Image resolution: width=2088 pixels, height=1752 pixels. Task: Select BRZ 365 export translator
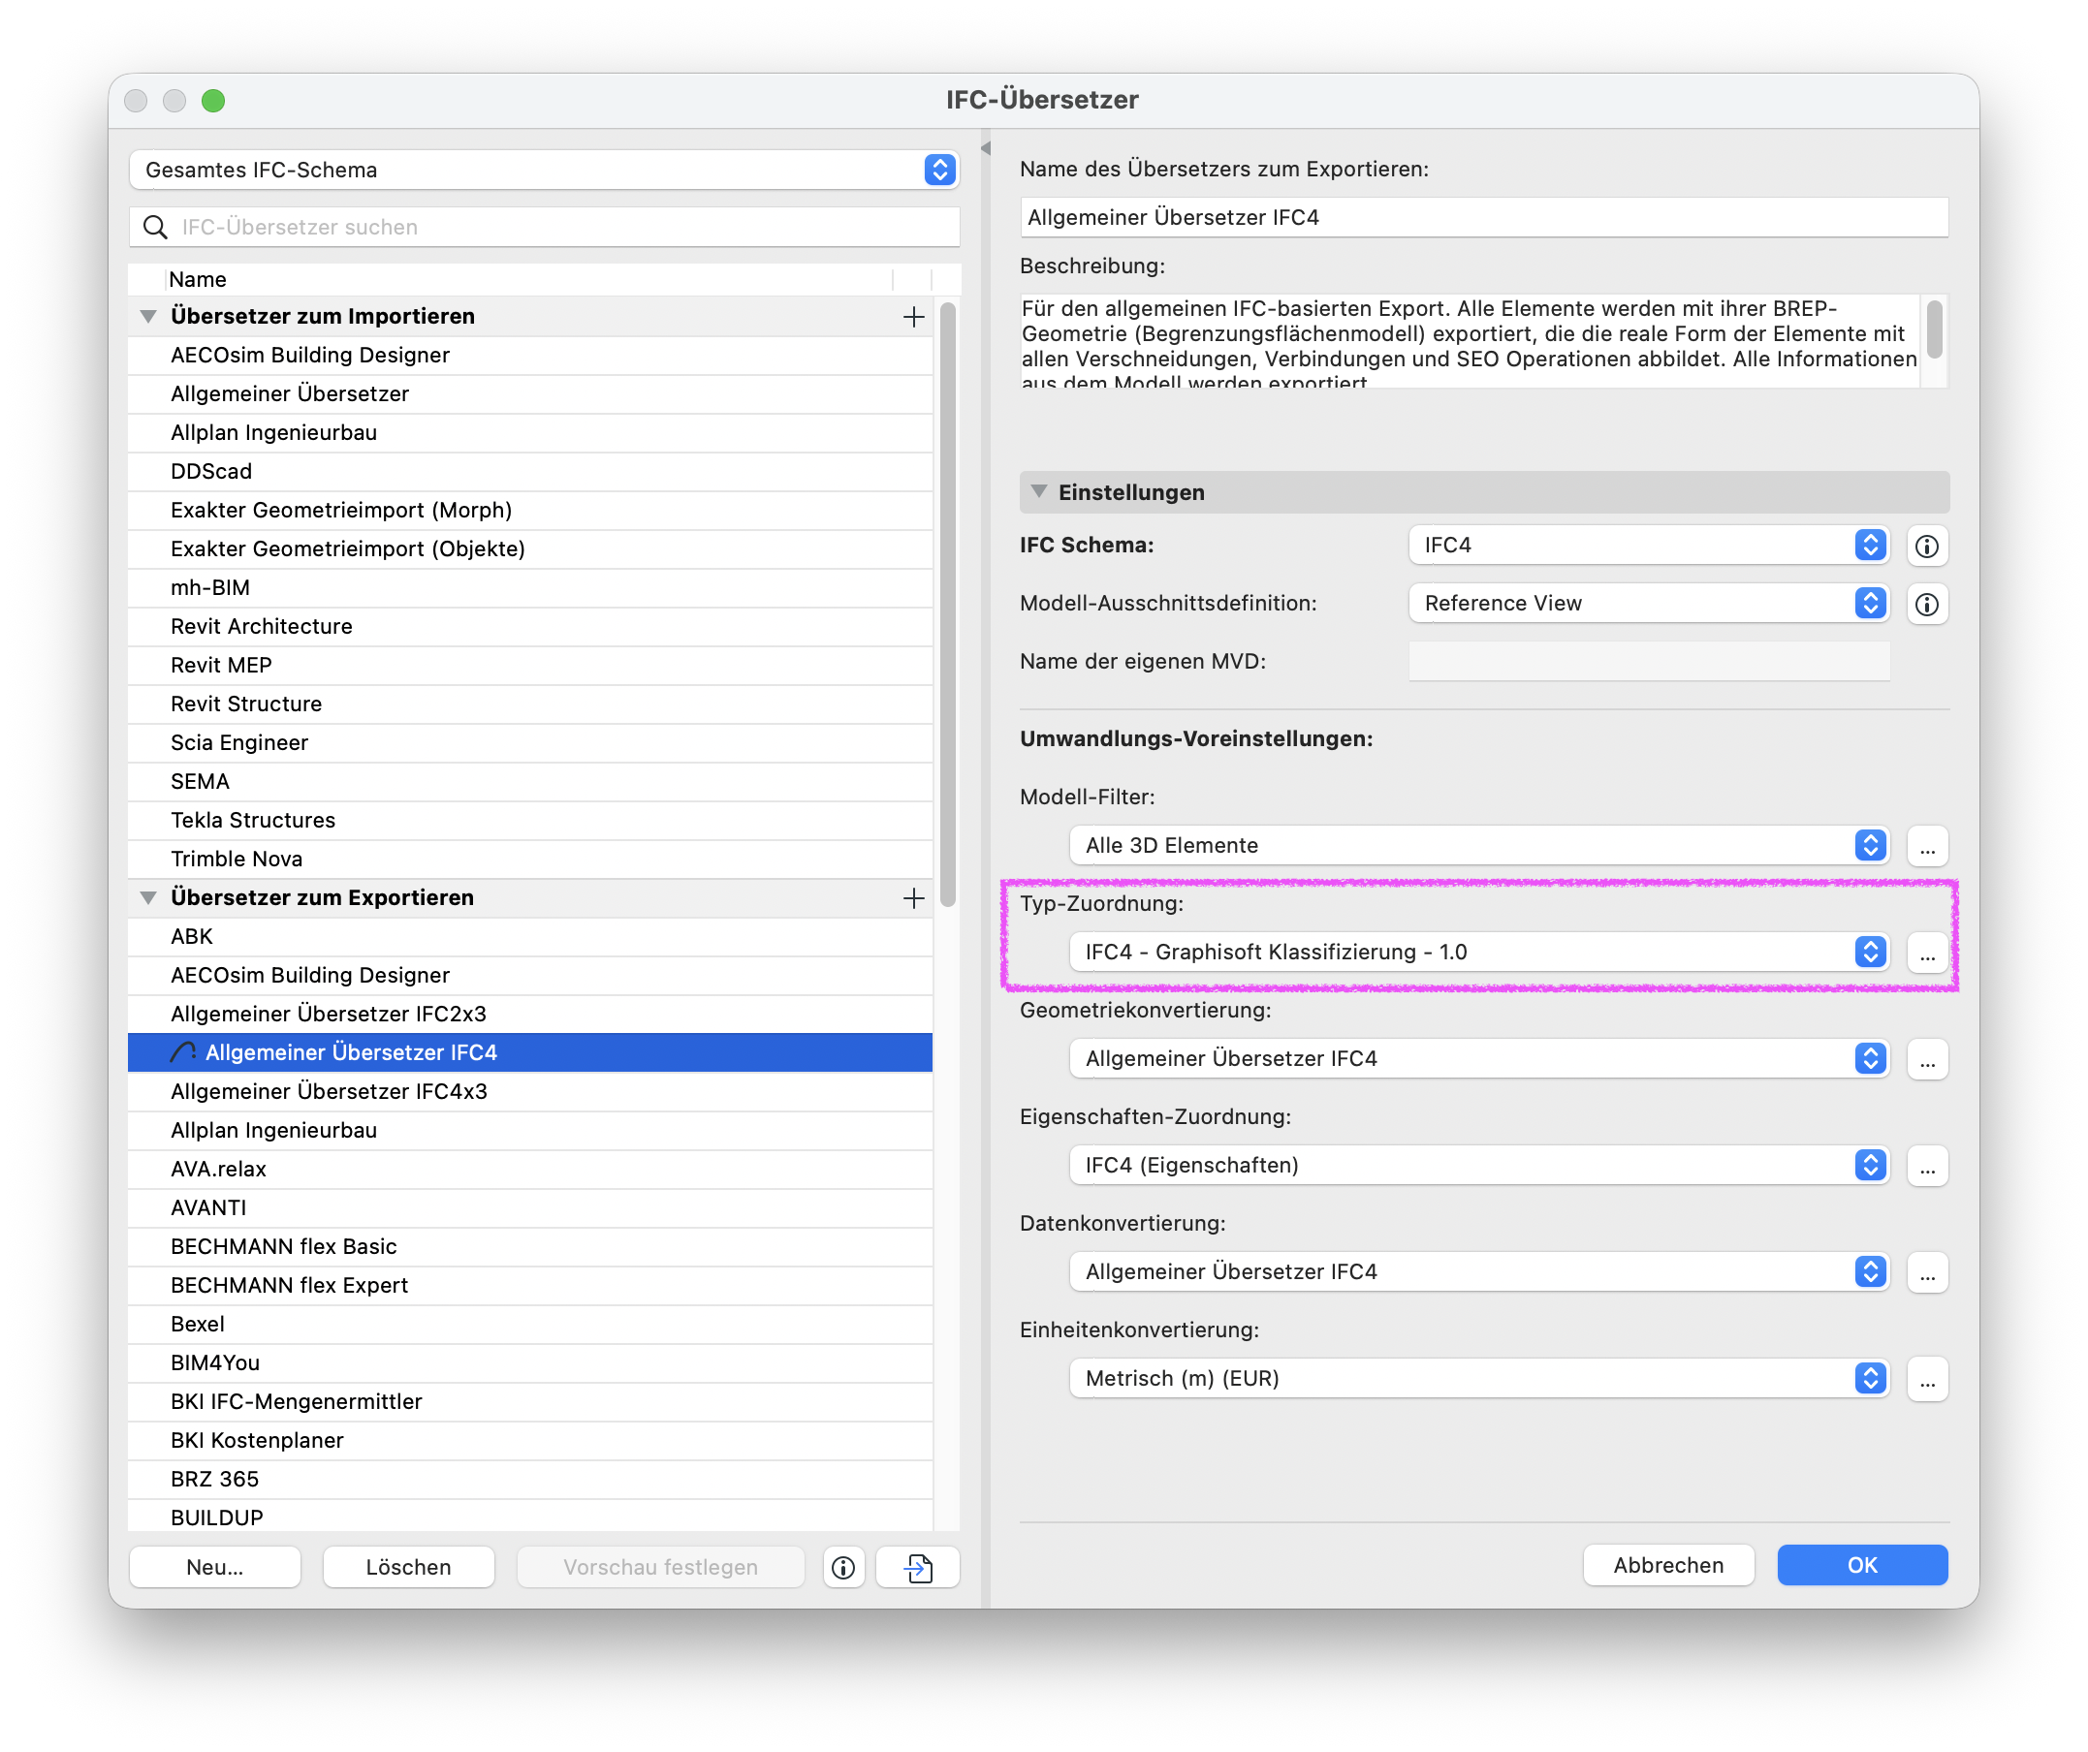[x=530, y=1480]
